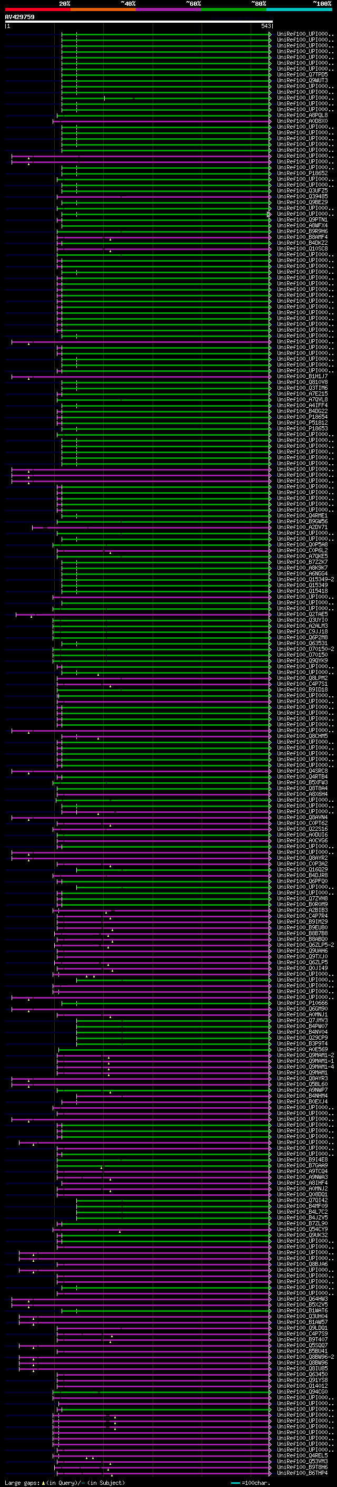Image resolution: width=337 pixels, height=1487 pixels.
Task: Select the UniRef100_A8K9K7 label
Action: pos(302,568)
